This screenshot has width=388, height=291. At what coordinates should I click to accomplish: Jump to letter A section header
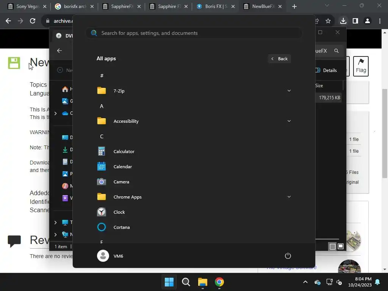(x=102, y=106)
